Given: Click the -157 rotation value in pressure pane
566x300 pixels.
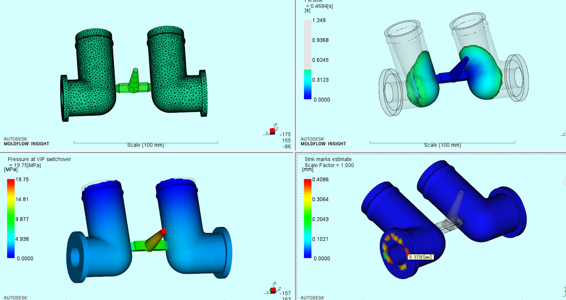Looking at the screenshot, I should [x=285, y=293].
